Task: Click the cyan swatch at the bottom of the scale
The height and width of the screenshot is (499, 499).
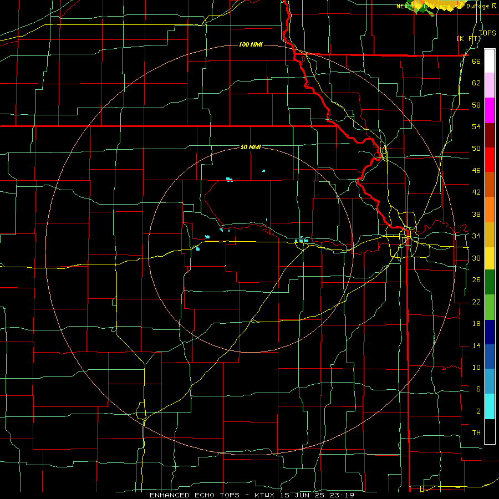Action: pyautogui.click(x=490, y=406)
